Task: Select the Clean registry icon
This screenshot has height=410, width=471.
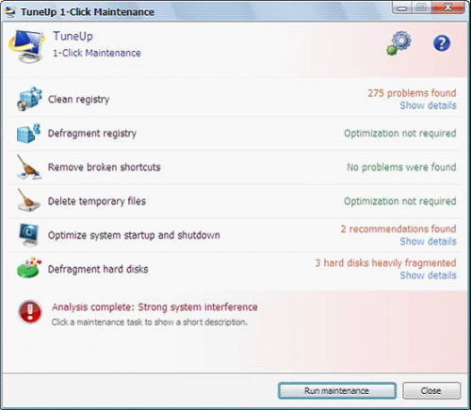Action: (29, 99)
